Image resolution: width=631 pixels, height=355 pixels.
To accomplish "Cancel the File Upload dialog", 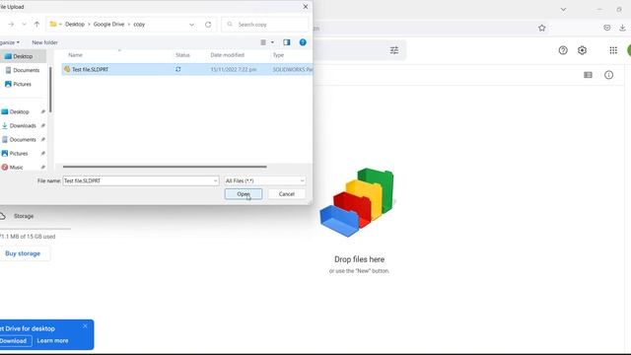I will pos(287,194).
